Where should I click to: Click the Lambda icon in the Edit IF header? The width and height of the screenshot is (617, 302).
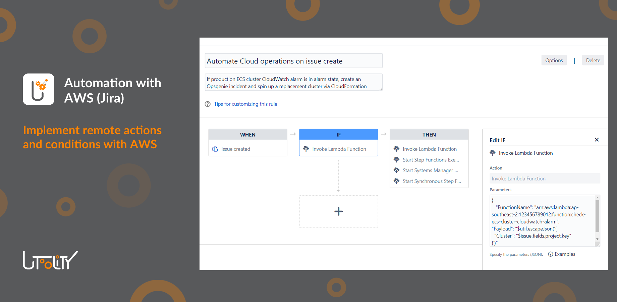(492, 153)
